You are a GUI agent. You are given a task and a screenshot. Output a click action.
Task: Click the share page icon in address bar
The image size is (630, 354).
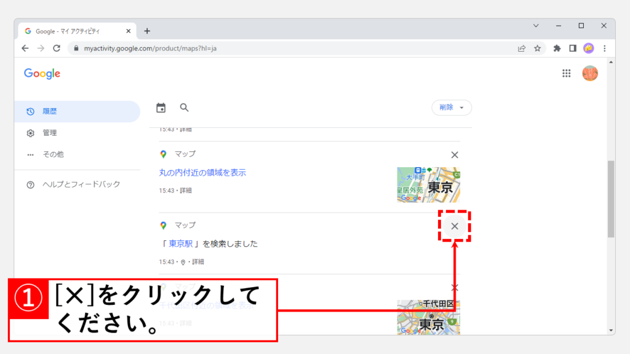point(522,48)
